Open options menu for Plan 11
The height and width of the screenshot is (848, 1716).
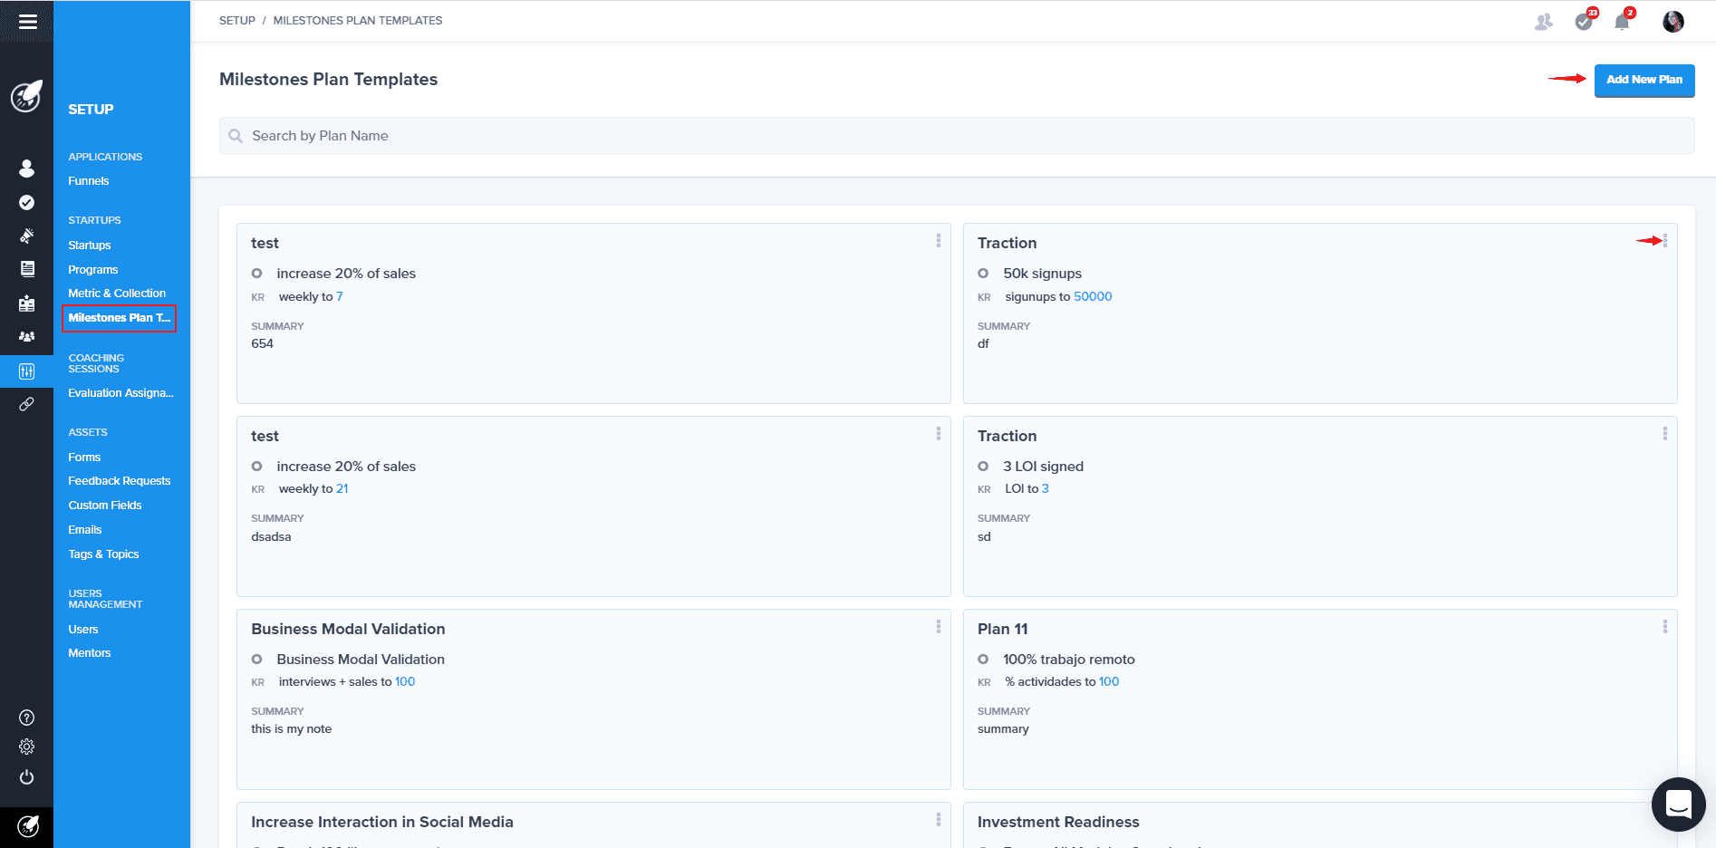coord(1665,627)
